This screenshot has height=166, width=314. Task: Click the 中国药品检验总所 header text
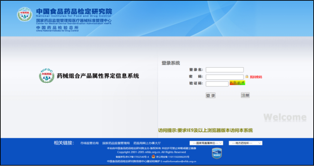[x=57, y=28]
